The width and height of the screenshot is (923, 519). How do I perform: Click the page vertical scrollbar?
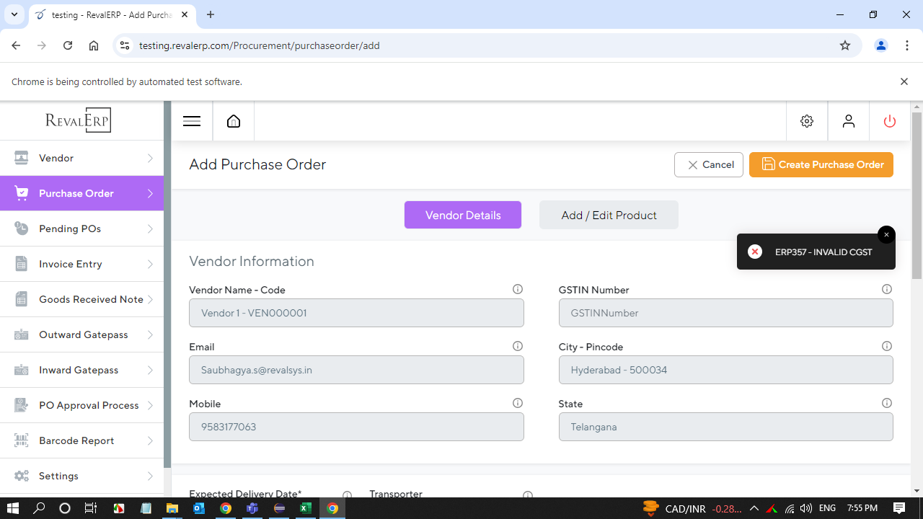tap(917, 196)
